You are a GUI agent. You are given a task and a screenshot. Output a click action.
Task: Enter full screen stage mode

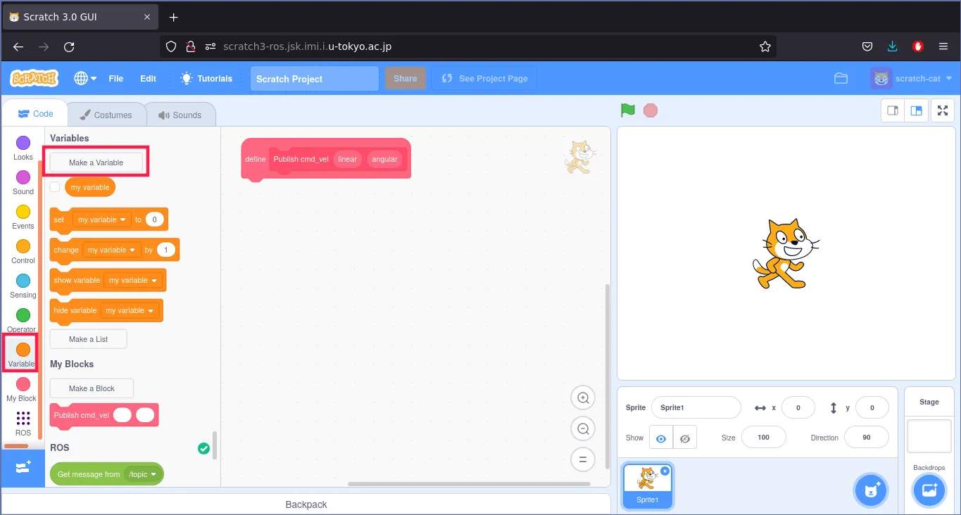click(x=942, y=110)
